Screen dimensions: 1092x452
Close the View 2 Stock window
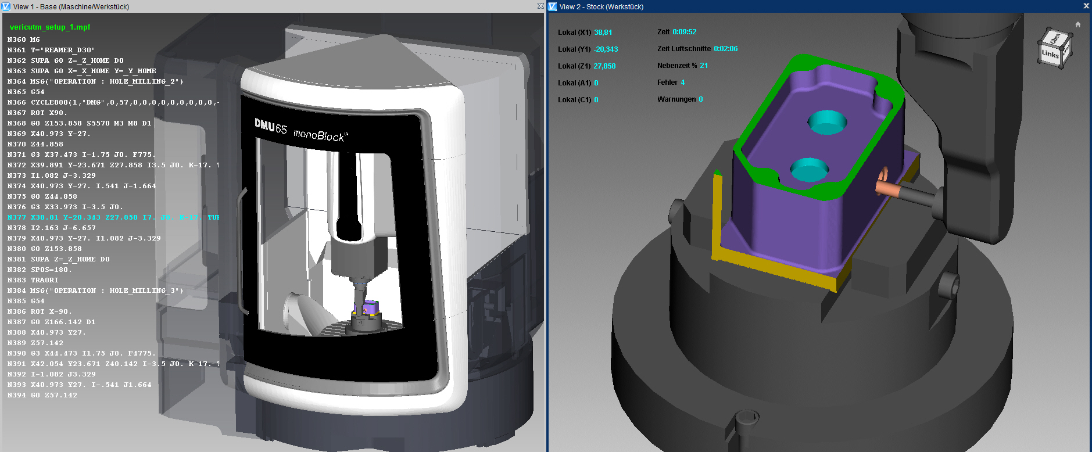pos(1086,6)
